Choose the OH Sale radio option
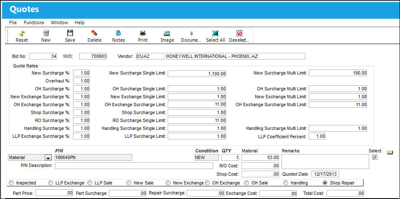The image size is (400, 199). (x=247, y=183)
